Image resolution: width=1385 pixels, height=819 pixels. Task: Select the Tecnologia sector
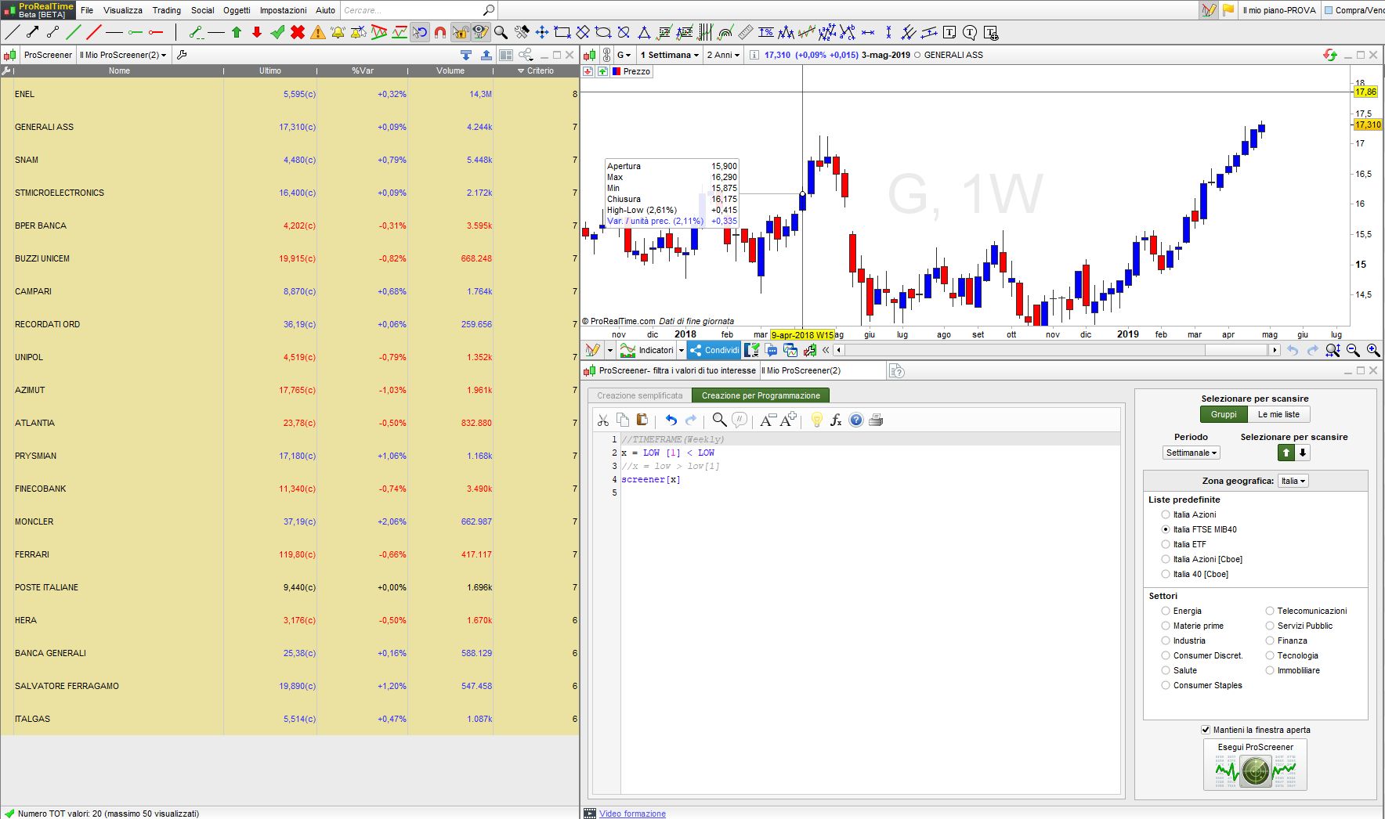point(1270,655)
